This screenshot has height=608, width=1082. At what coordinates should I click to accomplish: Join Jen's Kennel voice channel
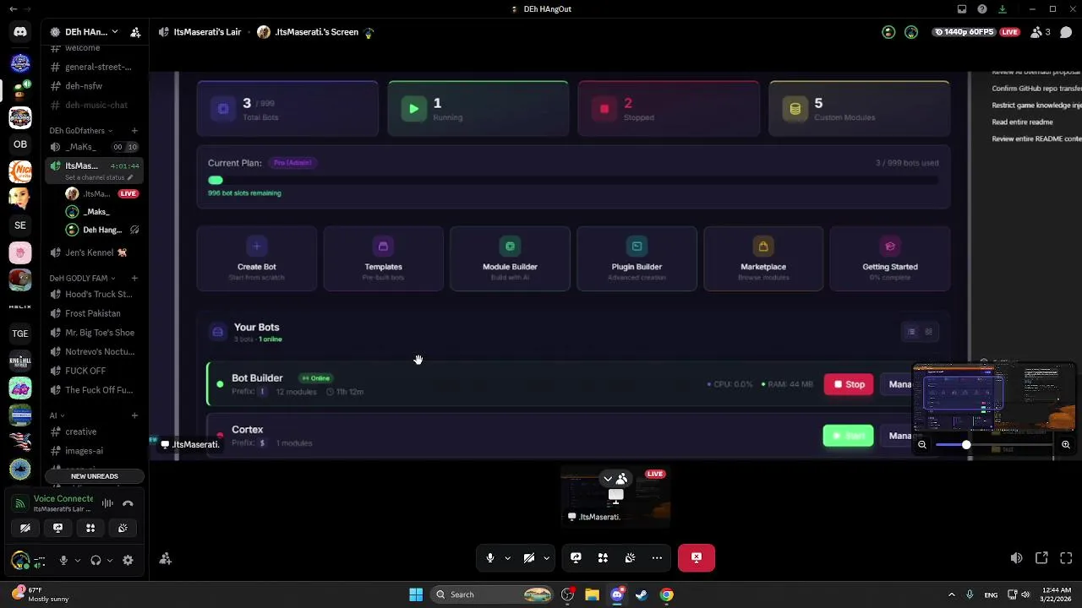pyautogui.click(x=94, y=252)
